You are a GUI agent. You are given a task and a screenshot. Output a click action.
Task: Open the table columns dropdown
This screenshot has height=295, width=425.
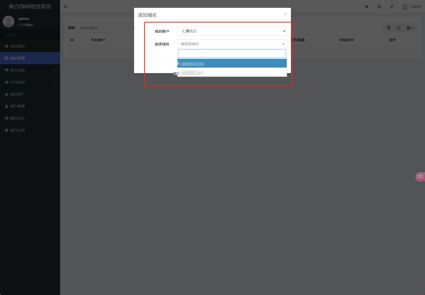point(410,28)
